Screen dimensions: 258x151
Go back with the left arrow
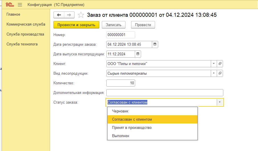pos(59,15)
